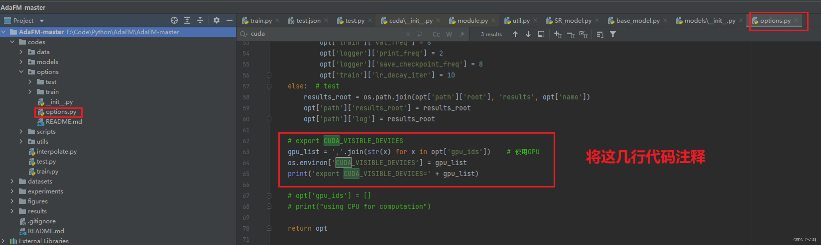Collapse the codes folder
Screen dimensions: 821x245
[x=12, y=42]
